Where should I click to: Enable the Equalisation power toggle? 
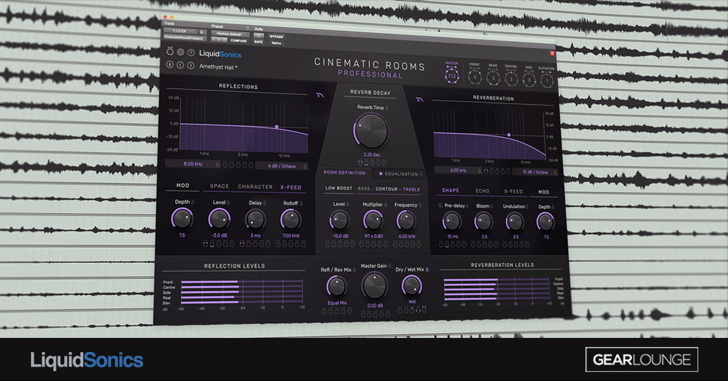[380, 174]
